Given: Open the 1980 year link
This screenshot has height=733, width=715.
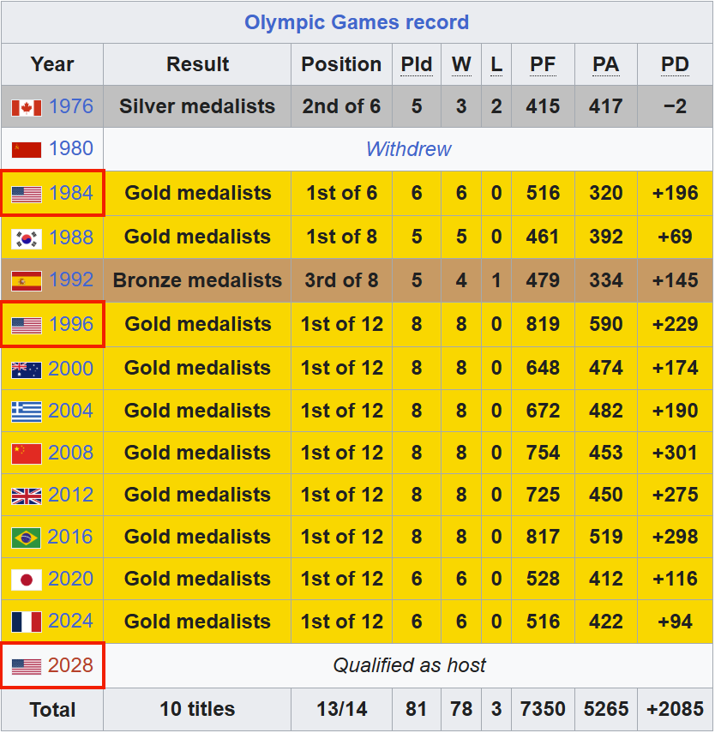Looking at the screenshot, I should 71,148.
